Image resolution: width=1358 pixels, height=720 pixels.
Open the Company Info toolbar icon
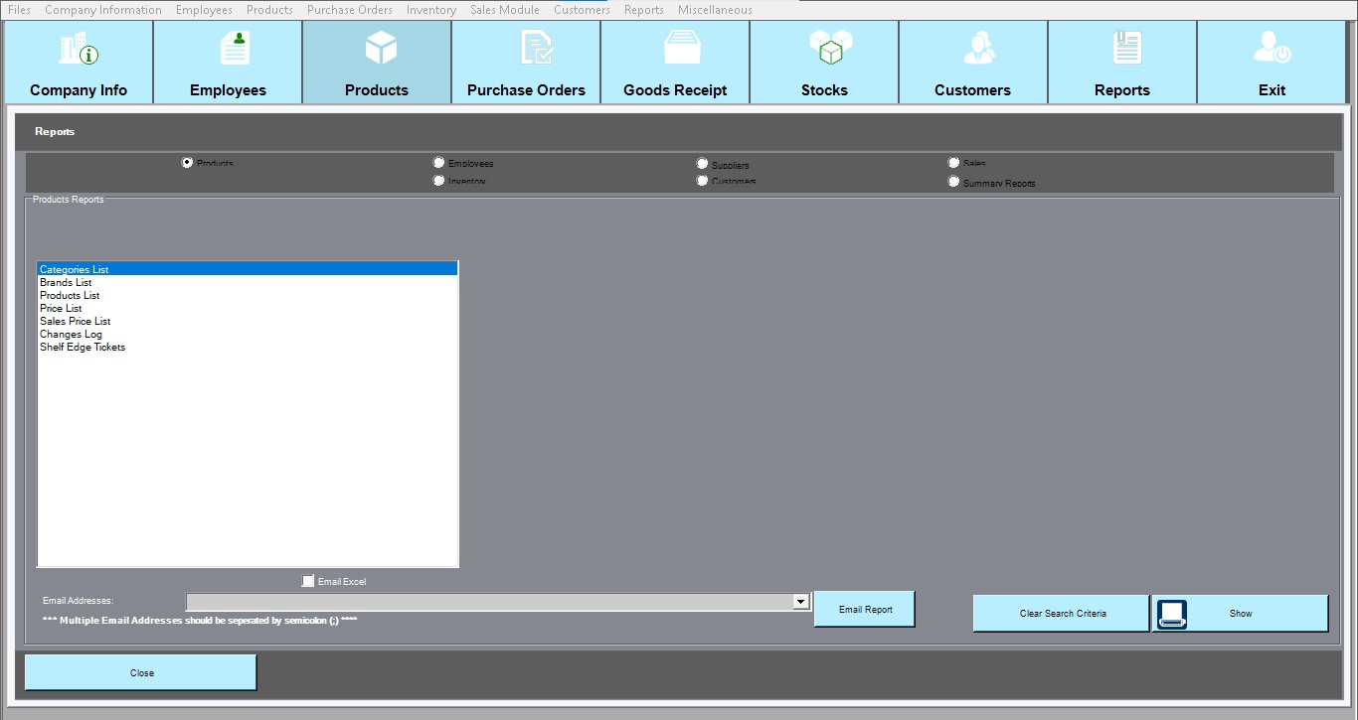[x=79, y=49]
